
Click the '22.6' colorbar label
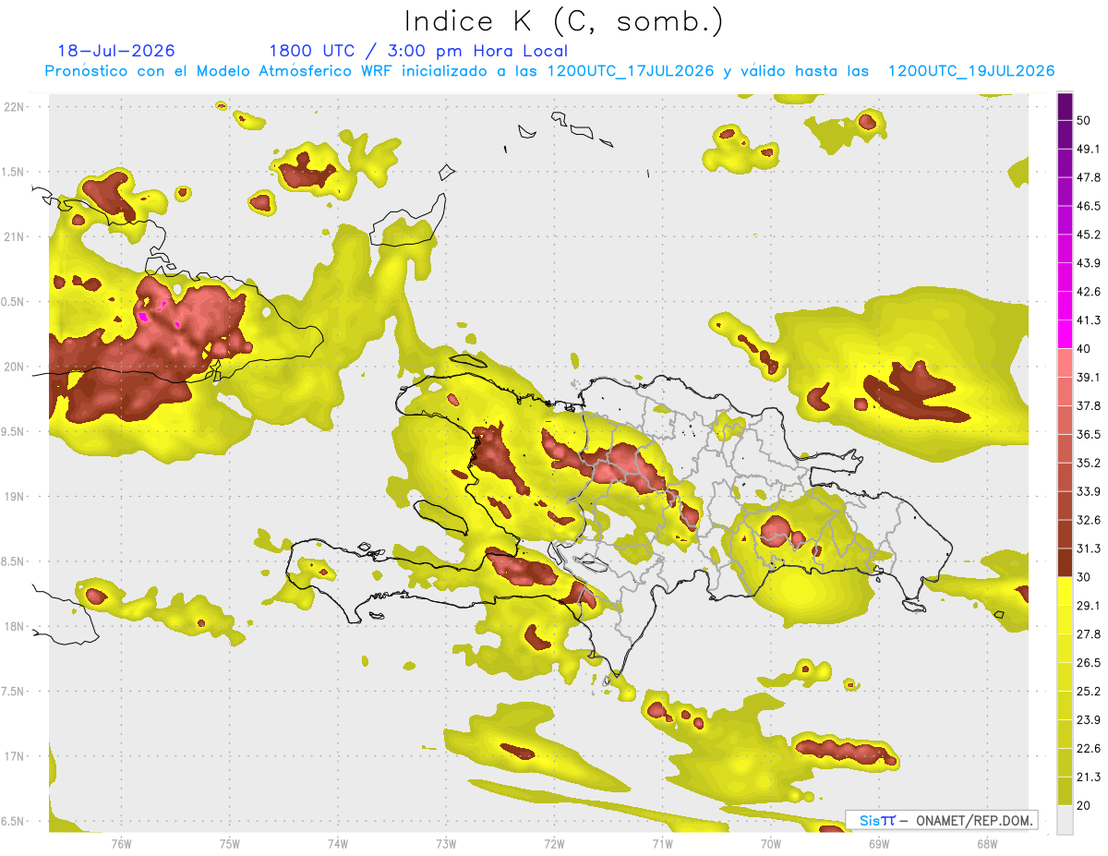pyautogui.click(x=1089, y=748)
